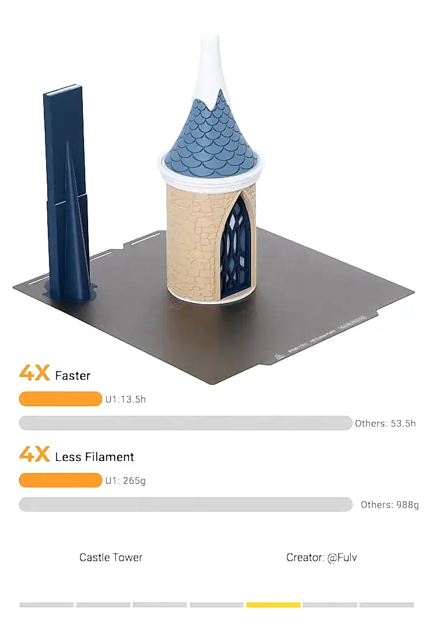
Task: Click the active yellow carousel segment
Action: tap(274, 605)
